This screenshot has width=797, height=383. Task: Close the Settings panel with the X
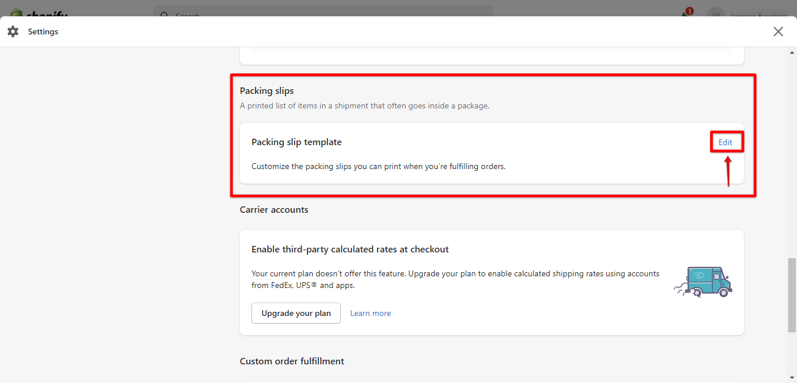point(778,31)
